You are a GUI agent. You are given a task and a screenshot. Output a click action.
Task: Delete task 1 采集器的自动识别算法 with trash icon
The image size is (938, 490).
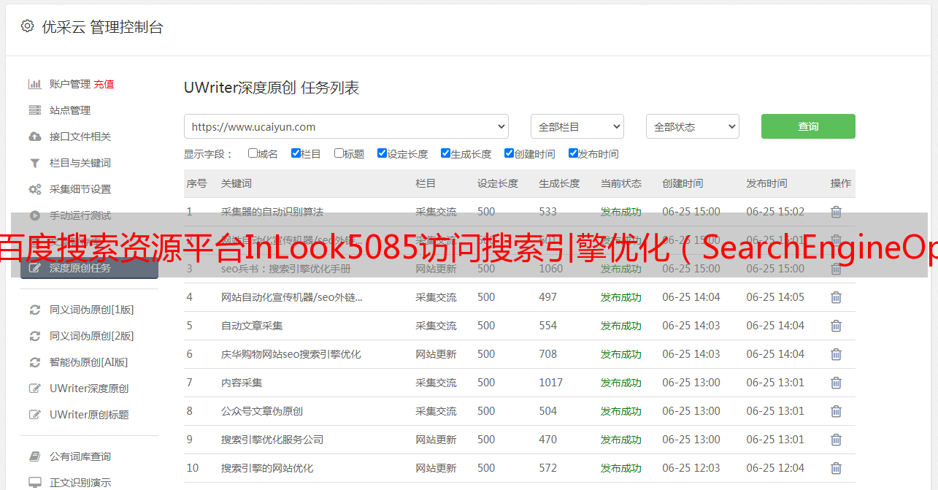pos(836,212)
